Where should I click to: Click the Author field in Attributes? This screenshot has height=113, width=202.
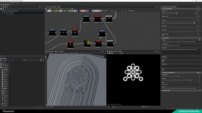[181, 62]
